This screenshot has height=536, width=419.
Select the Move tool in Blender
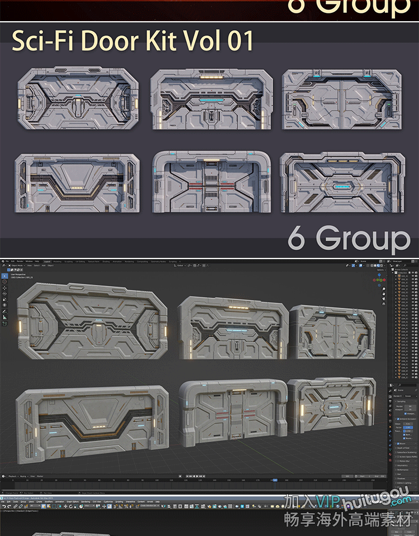(x=5, y=288)
